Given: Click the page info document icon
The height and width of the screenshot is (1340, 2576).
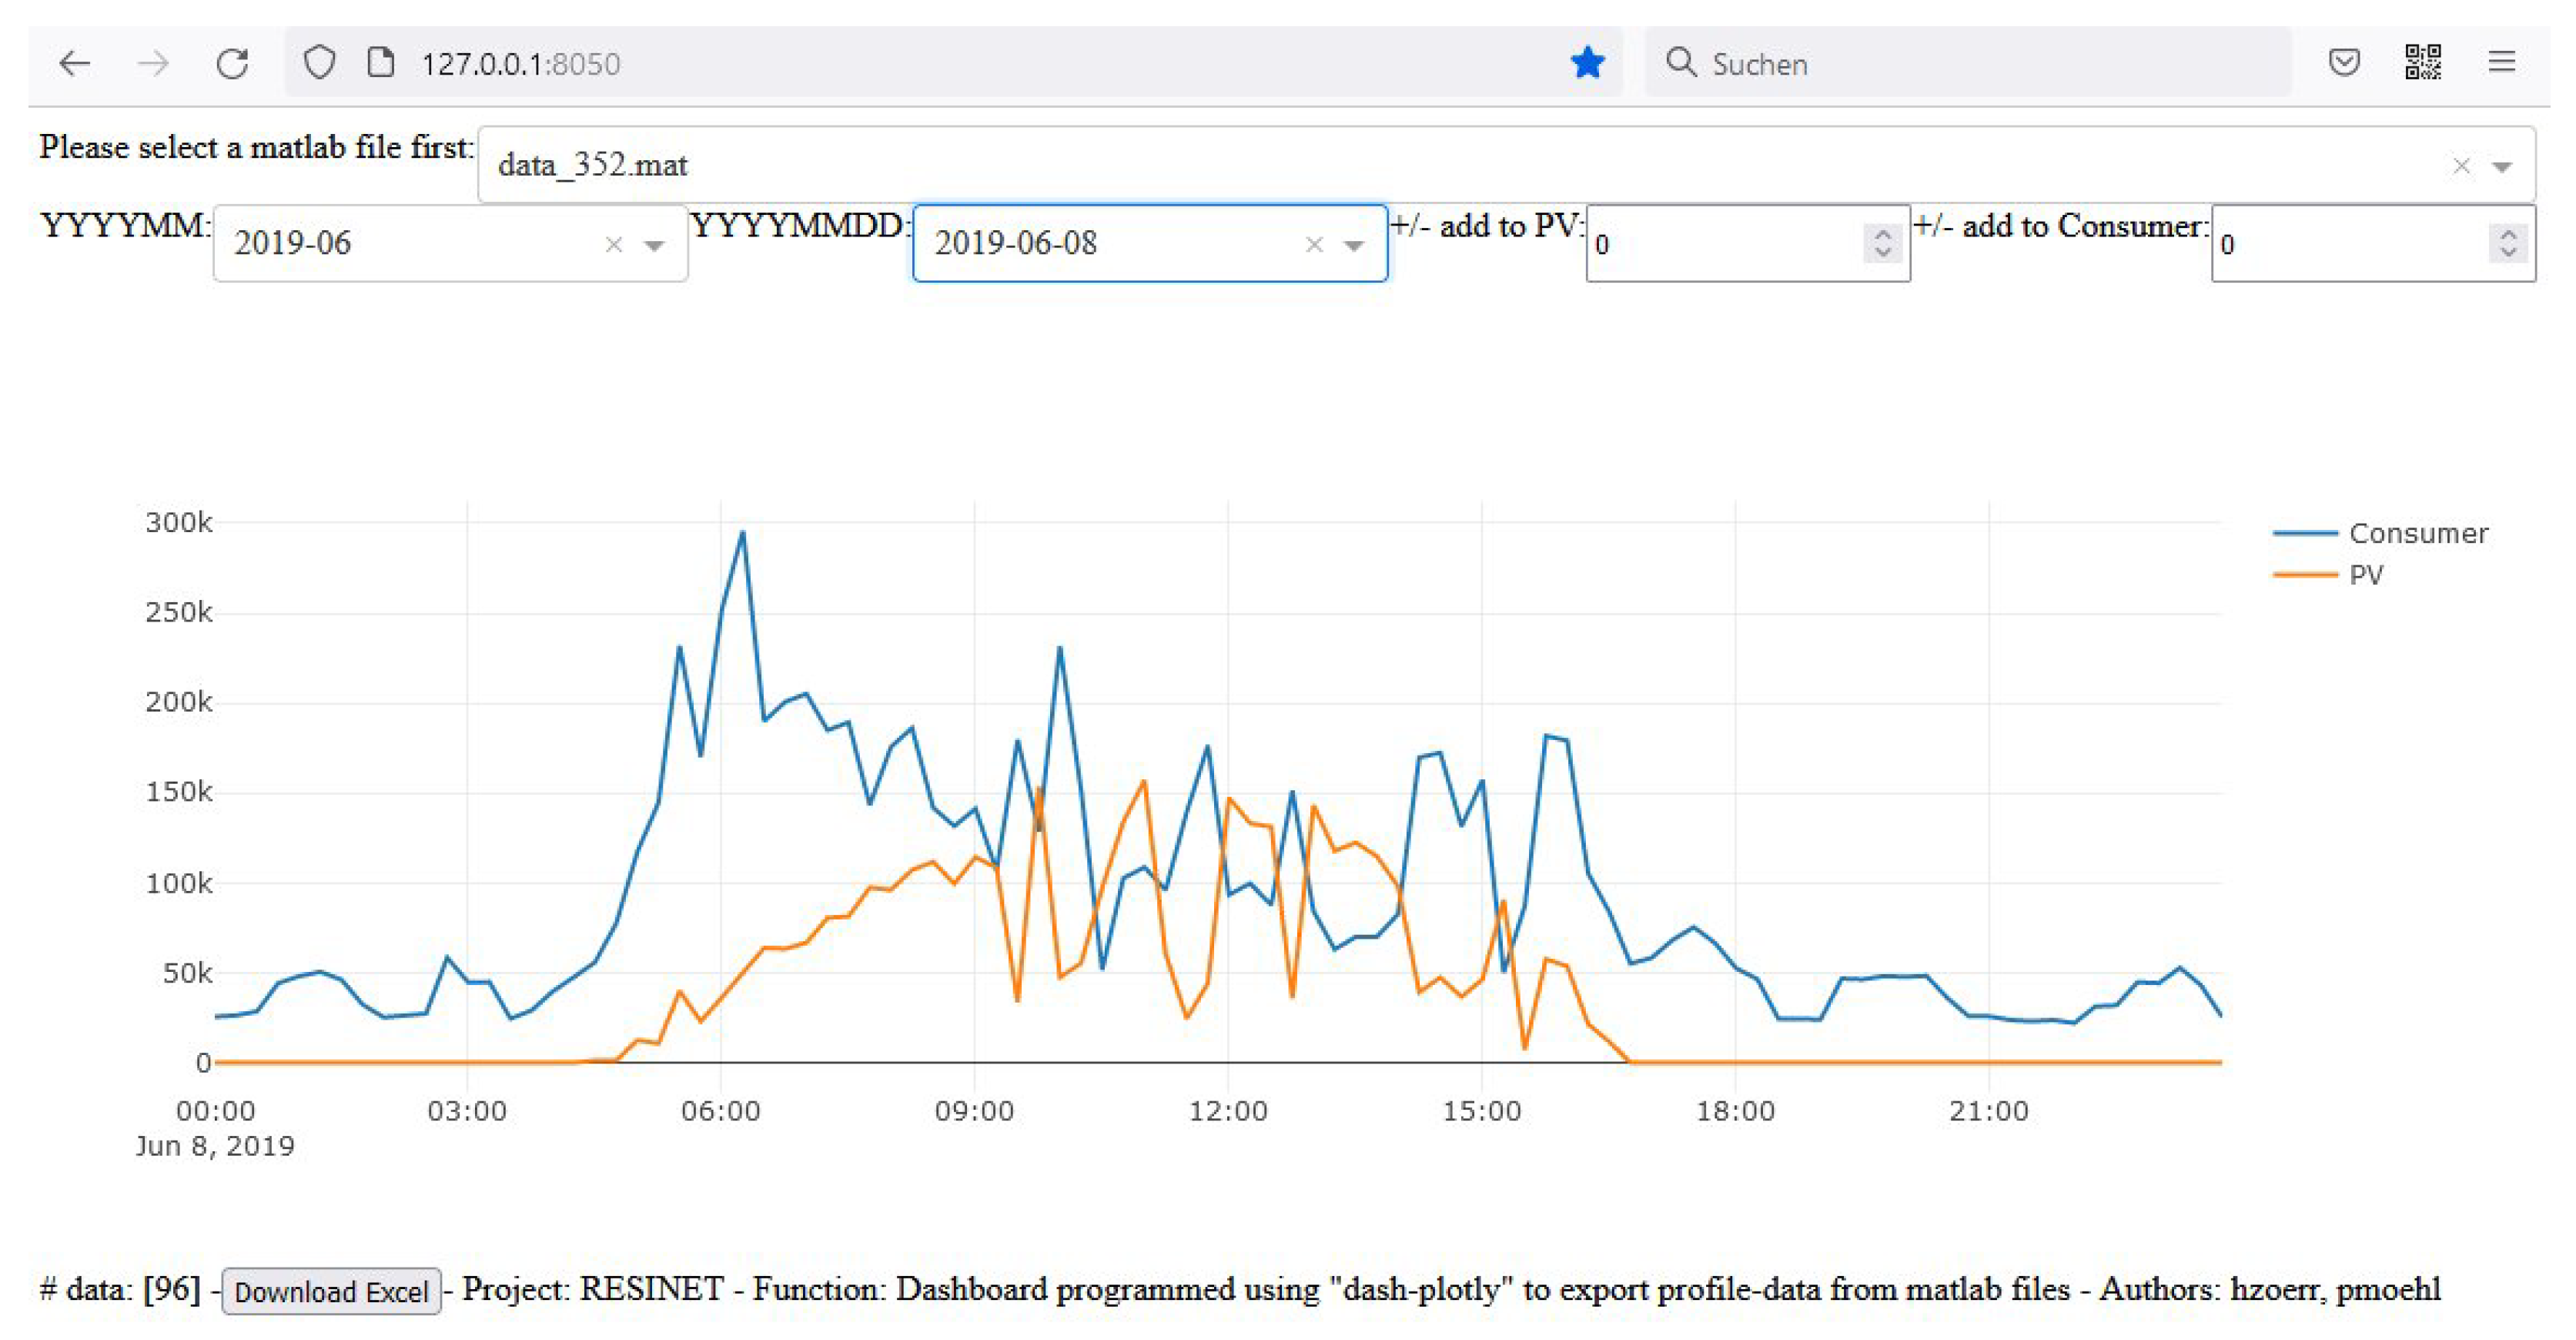Looking at the screenshot, I should pos(380,63).
